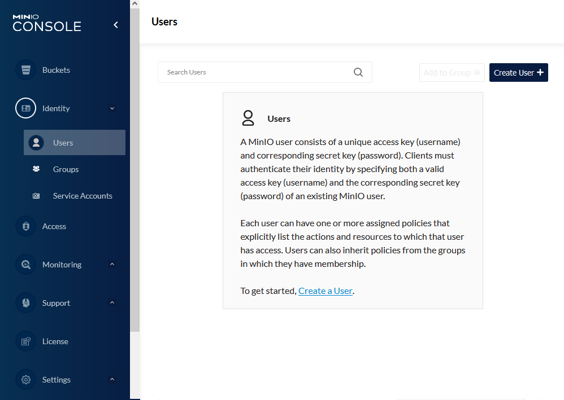Expand the Settings section chevron
564x400 pixels.
pos(112,380)
